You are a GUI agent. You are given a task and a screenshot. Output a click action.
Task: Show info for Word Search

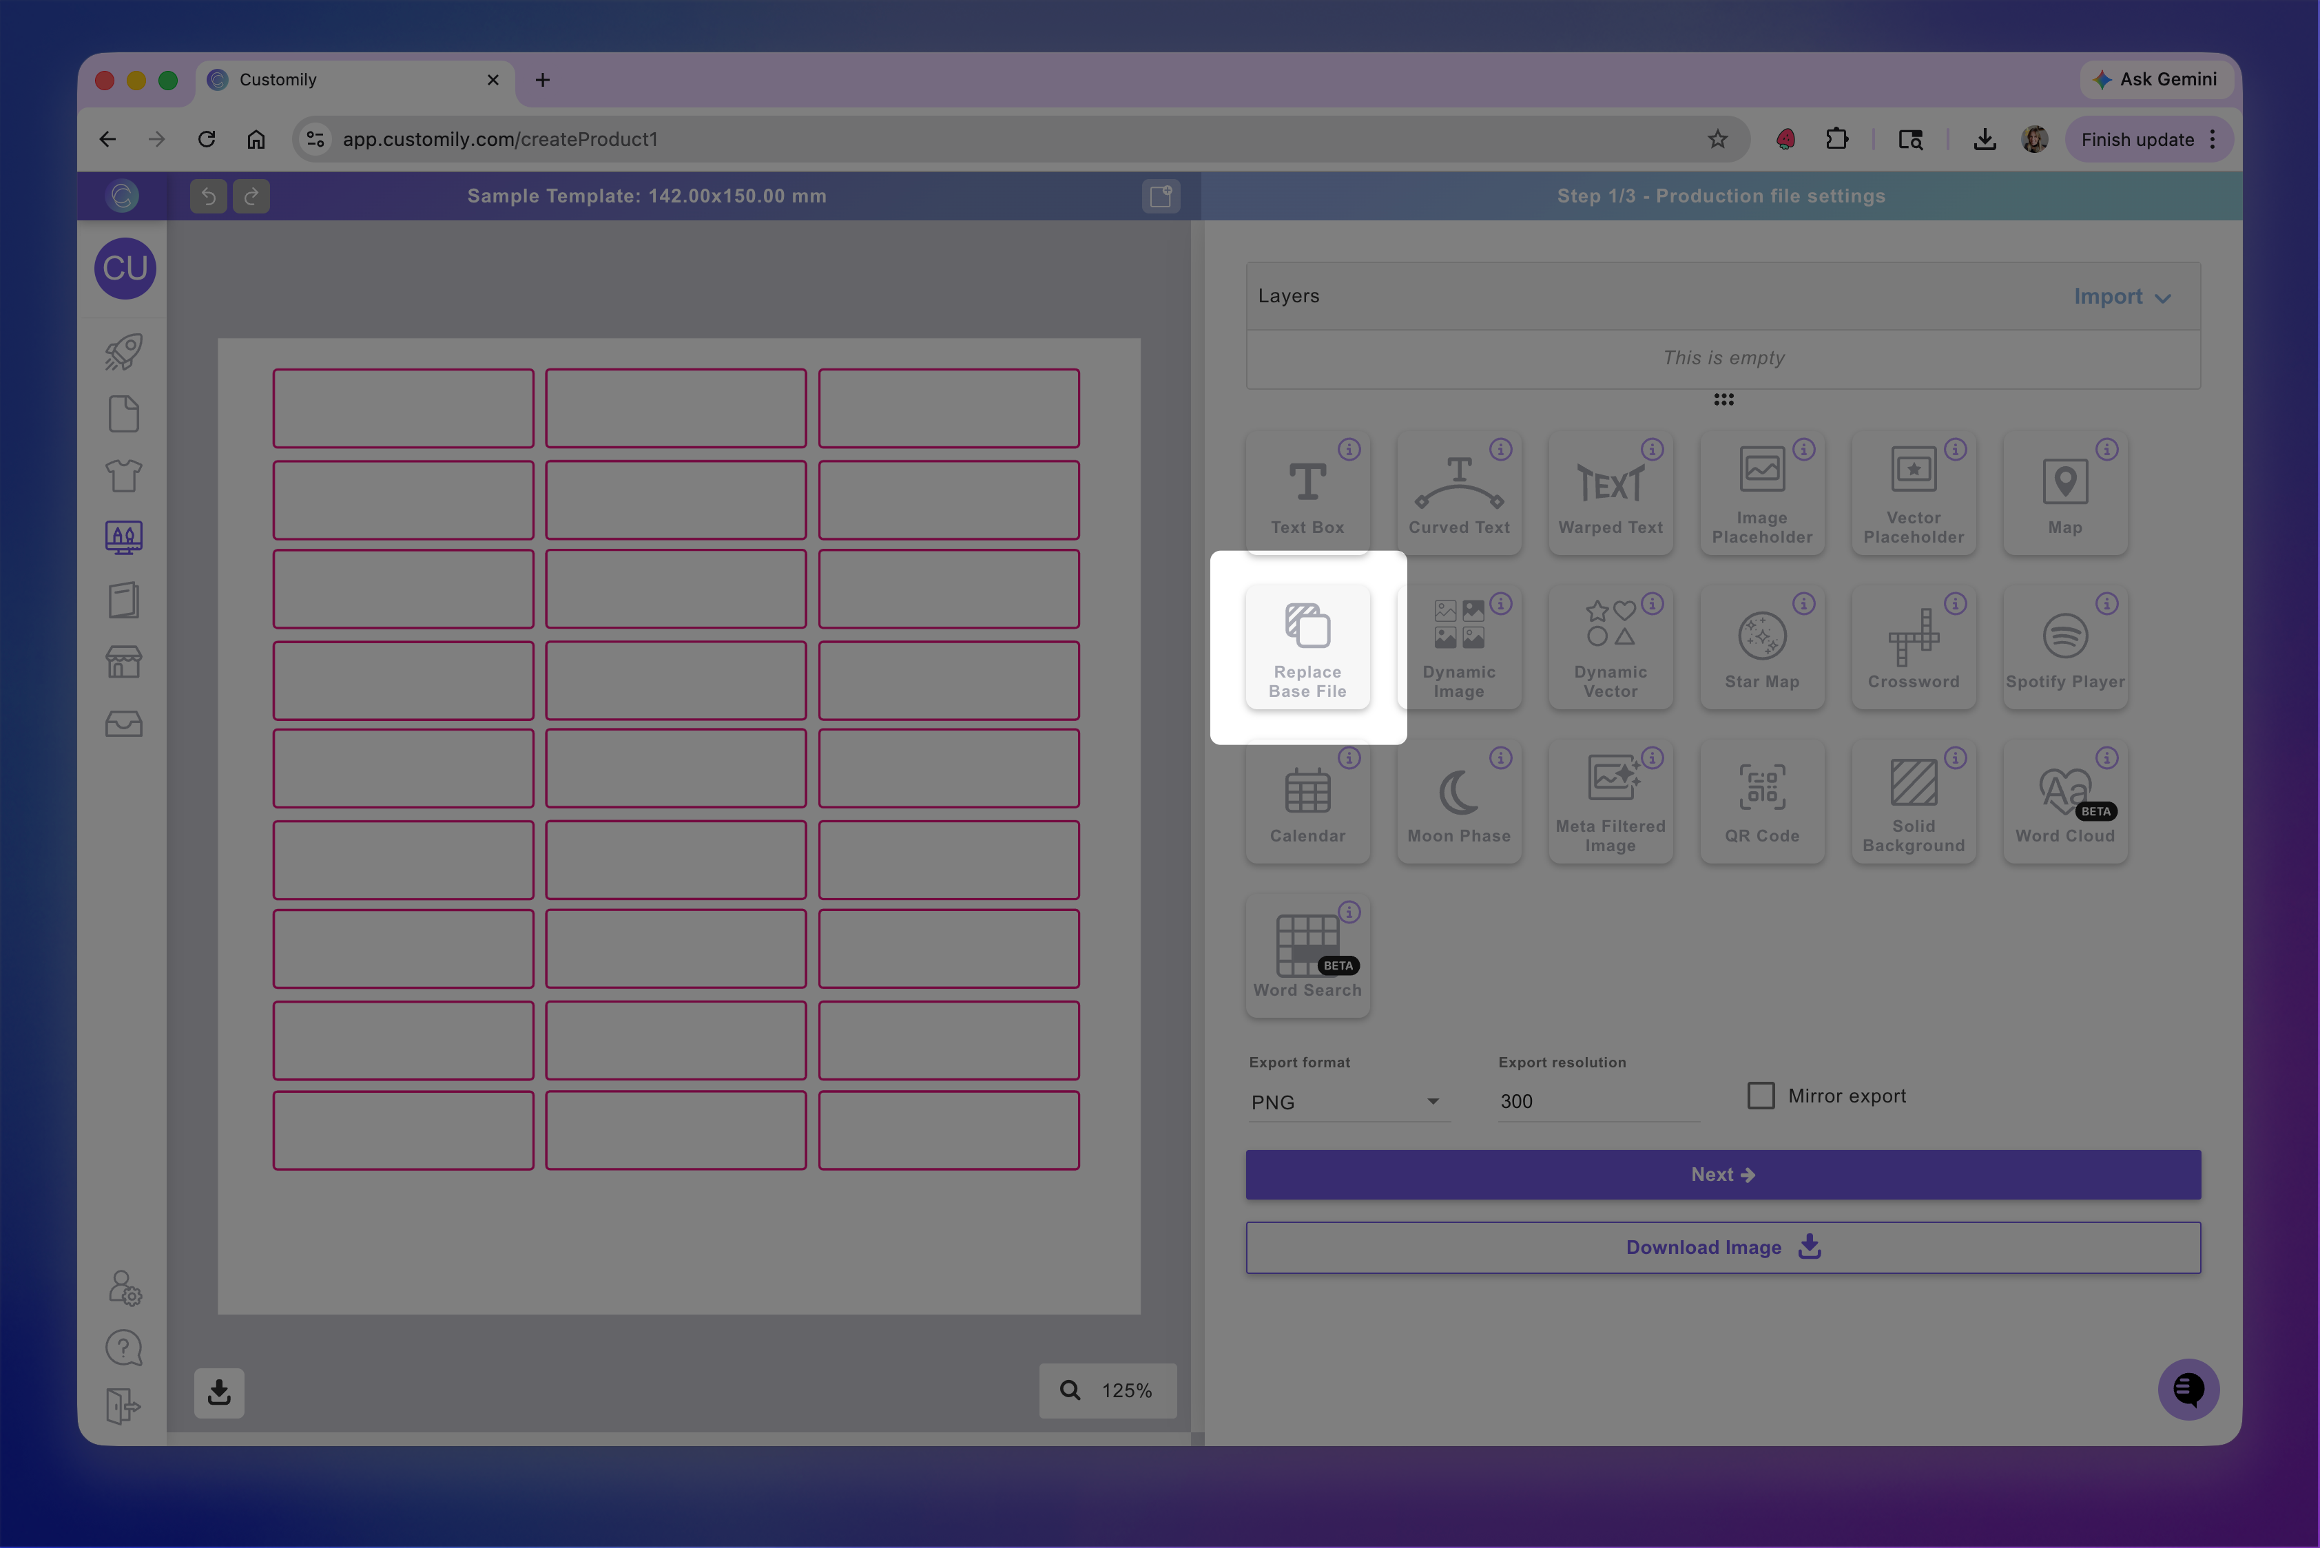[1349, 912]
